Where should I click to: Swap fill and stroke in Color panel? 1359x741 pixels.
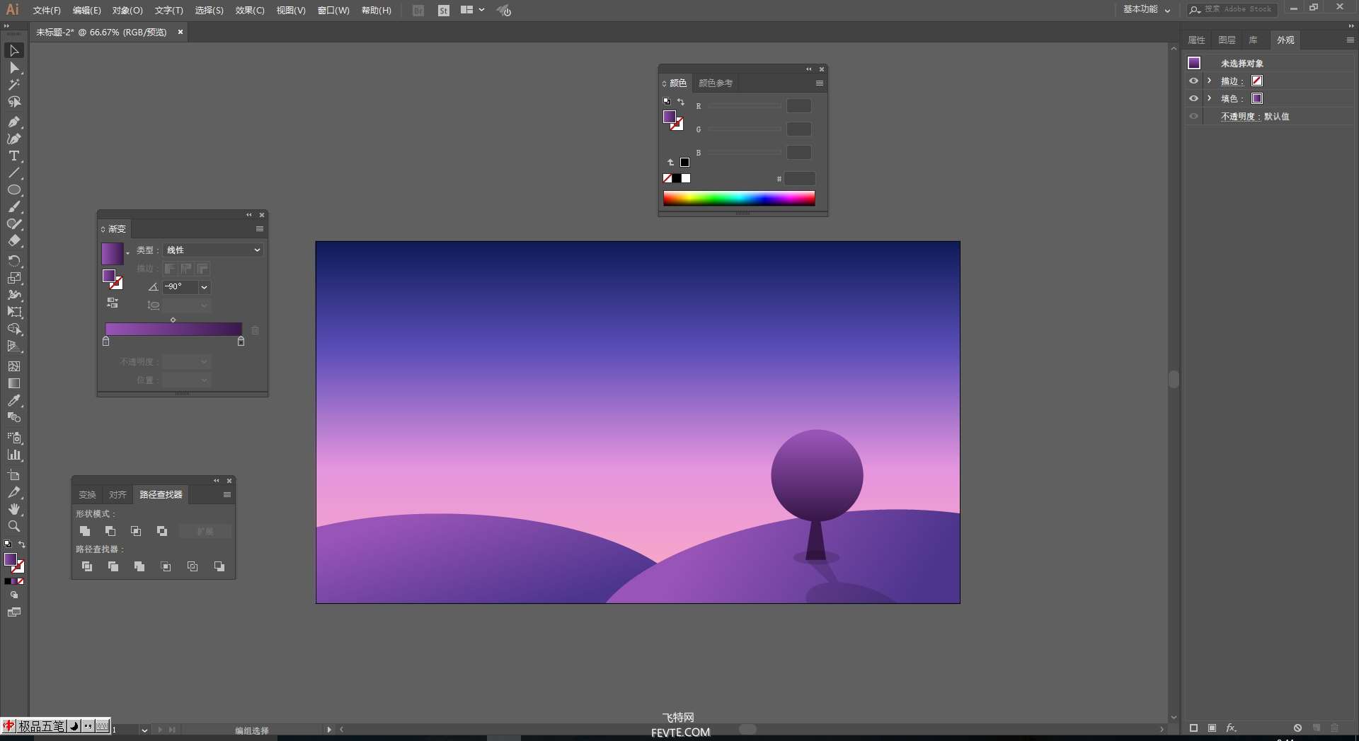(x=681, y=102)
